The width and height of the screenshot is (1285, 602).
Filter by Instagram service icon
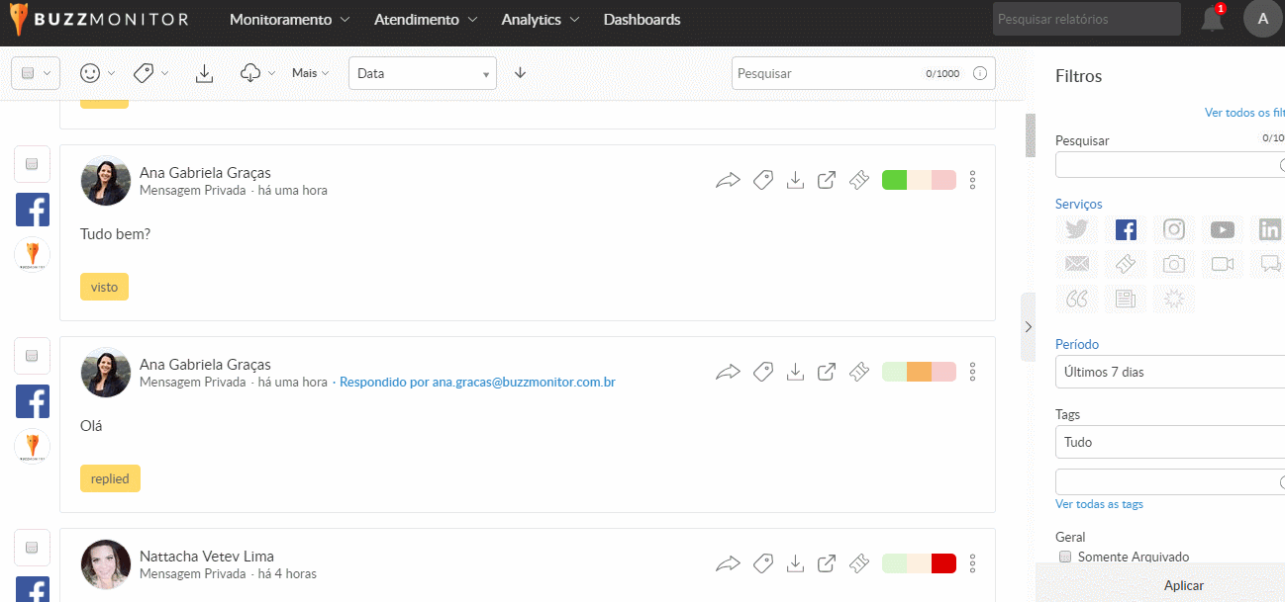(x=1173, y=229)
